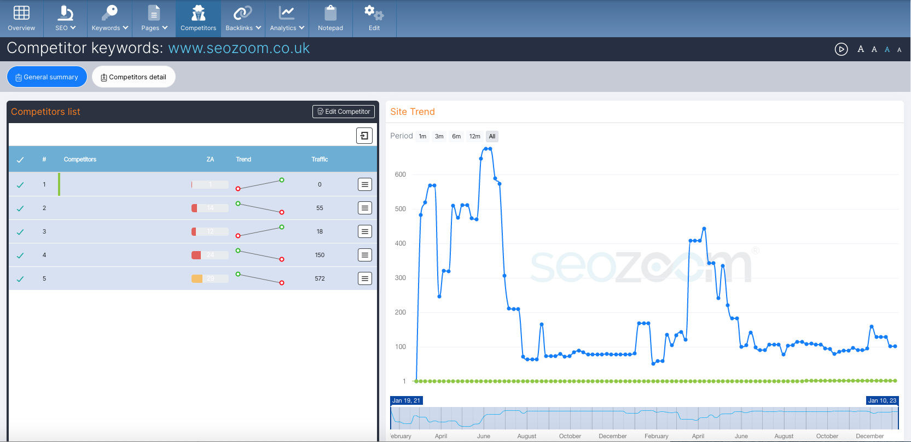911x442 pixels.
Task: Select 6m period
Action: 456,136
